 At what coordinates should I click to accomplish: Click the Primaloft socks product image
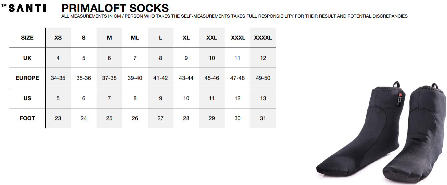380,133
